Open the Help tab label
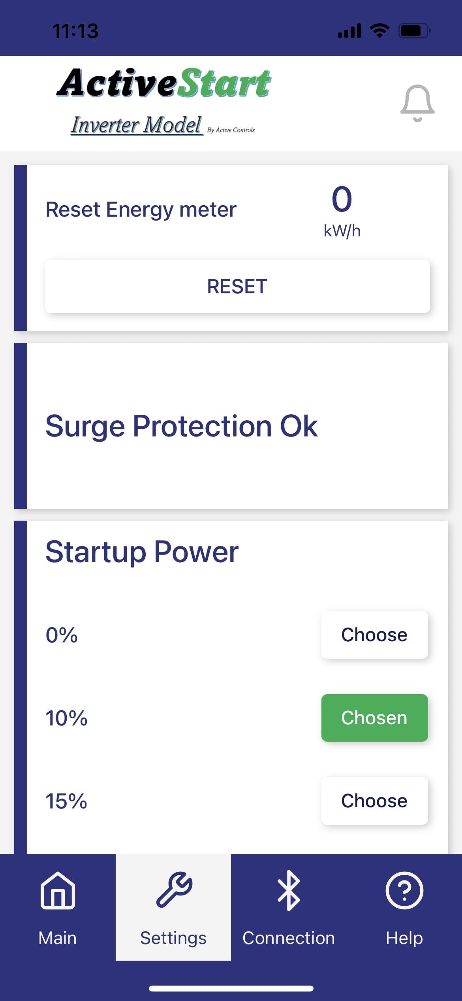Viewport: 462px width, 1001px height. (404, 938)
